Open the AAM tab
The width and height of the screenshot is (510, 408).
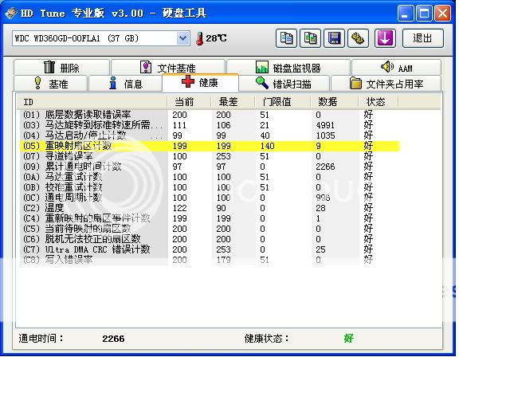point(397,68)
